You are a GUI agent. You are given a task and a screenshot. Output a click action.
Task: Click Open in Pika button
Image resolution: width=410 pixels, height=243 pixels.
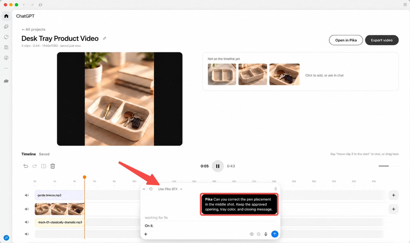click(x=346, y=40)
